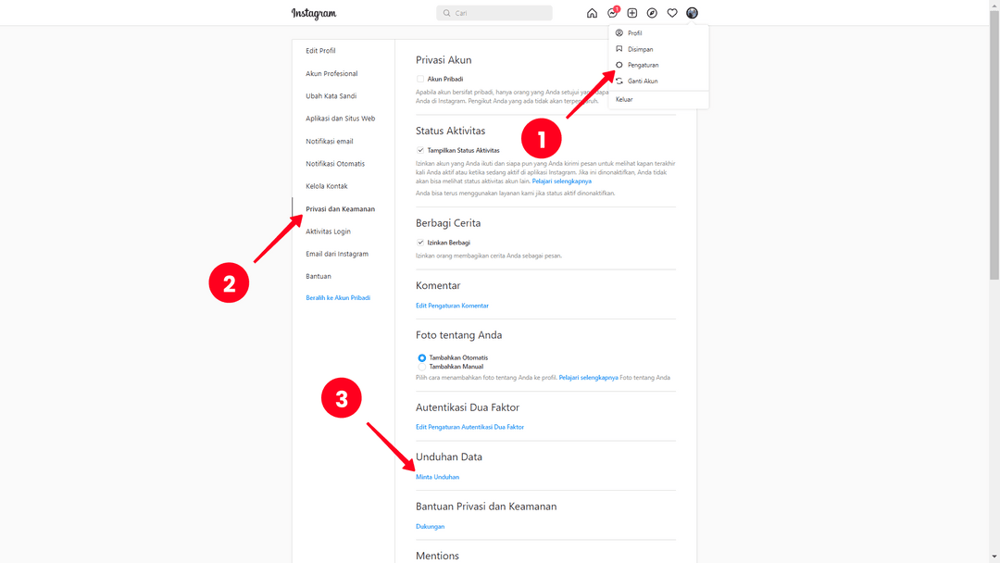Select Privasi dan Keamanan section
This screenshot has width=1000, height=563.
point(340,208)
